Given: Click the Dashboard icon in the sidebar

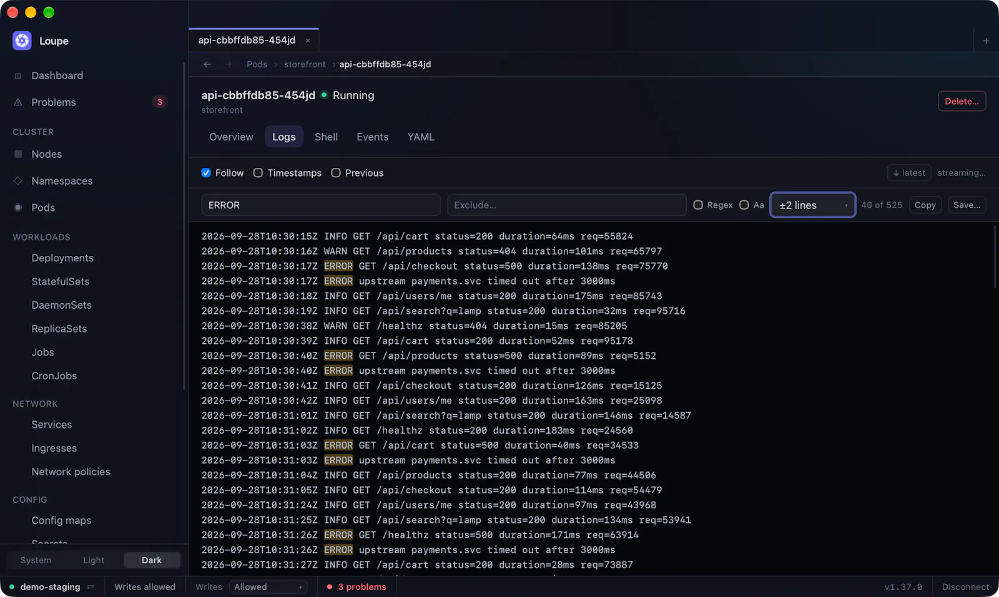Looking at the screenshot, I should 18,76.
